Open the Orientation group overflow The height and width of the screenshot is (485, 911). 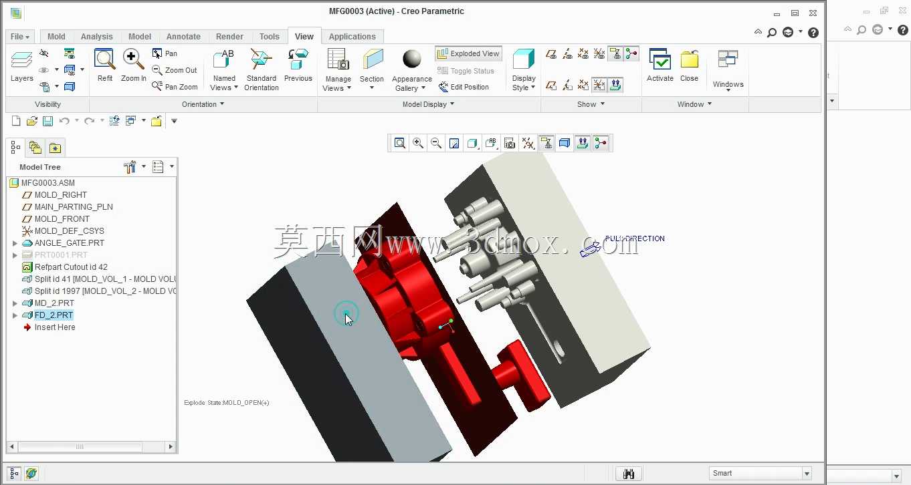(x=203, y=104)
